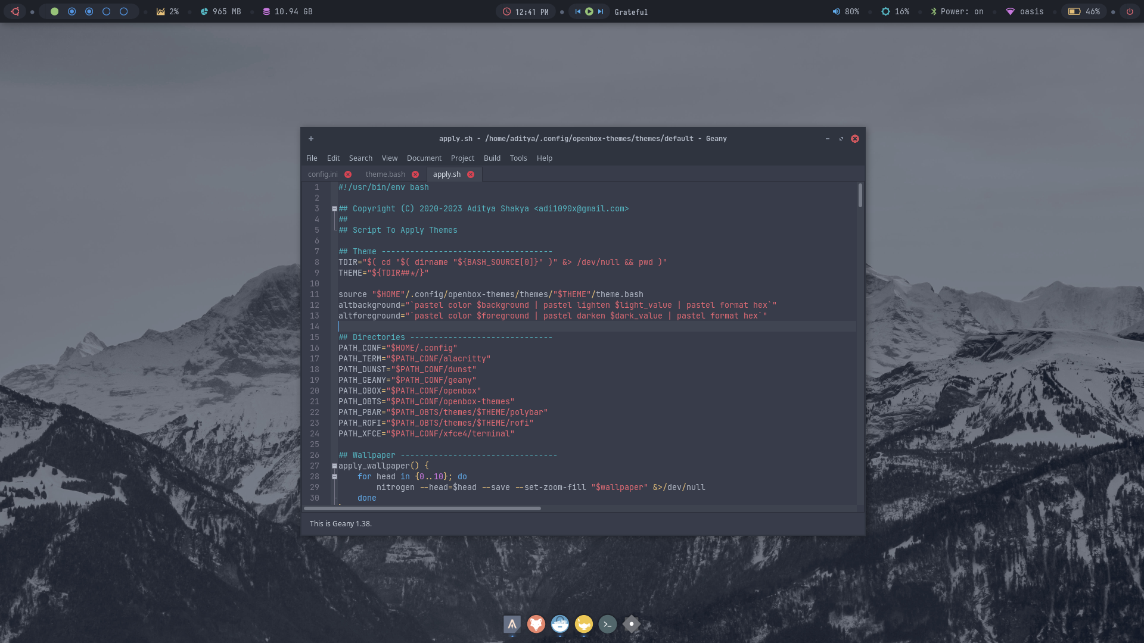Open the Build menu
The height and width of the screenshot is (643, 1144).
[492, 158]
